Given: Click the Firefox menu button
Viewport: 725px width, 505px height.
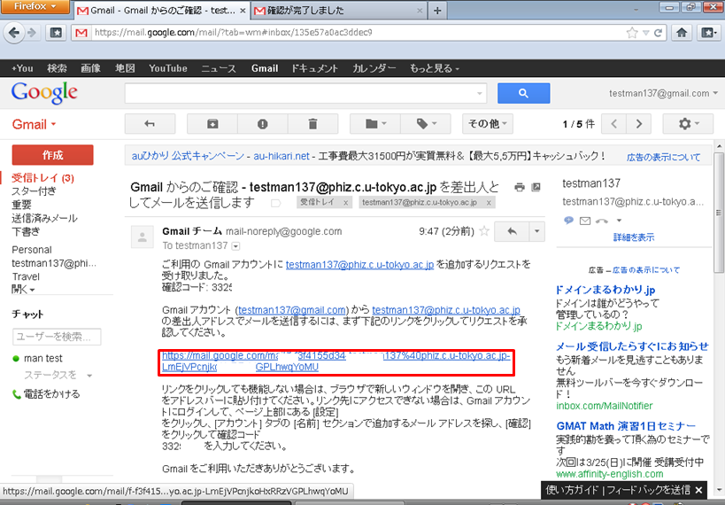Looking at the screenshot, I should [35, 6].
